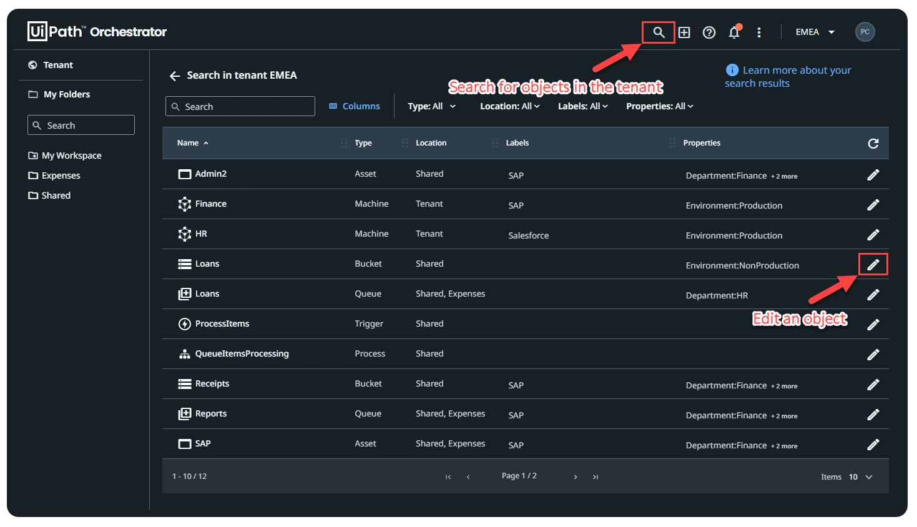Select the Shared folder
The height and width of the screenshot is (527, 917).
(49, 195)
